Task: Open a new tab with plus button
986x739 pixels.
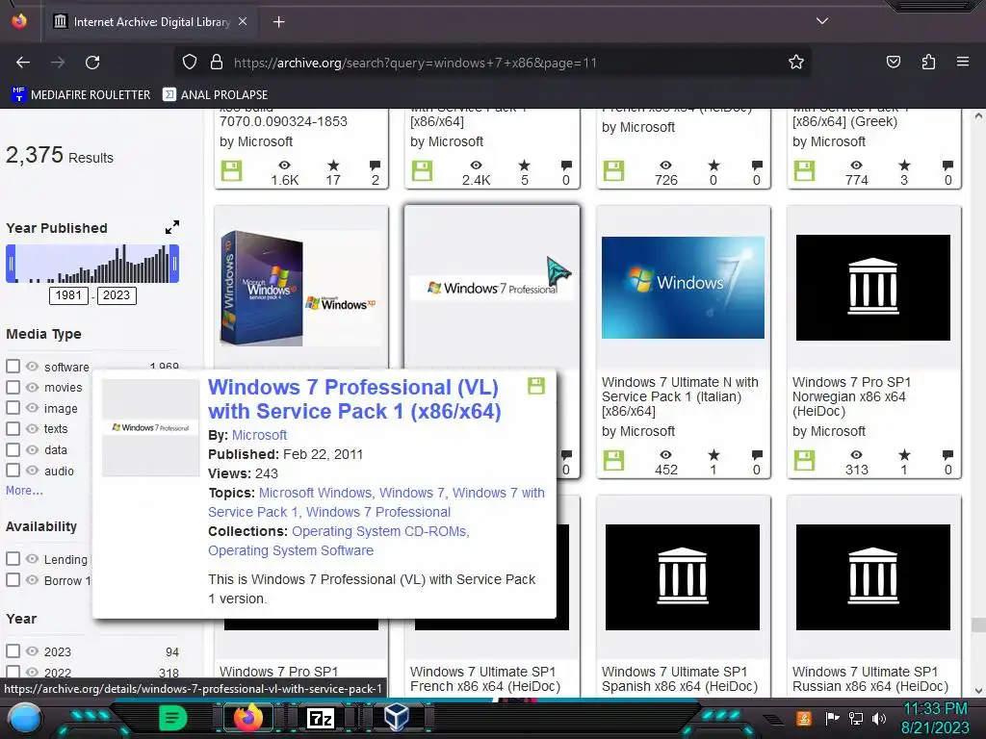Action: (x=278, y=22)
